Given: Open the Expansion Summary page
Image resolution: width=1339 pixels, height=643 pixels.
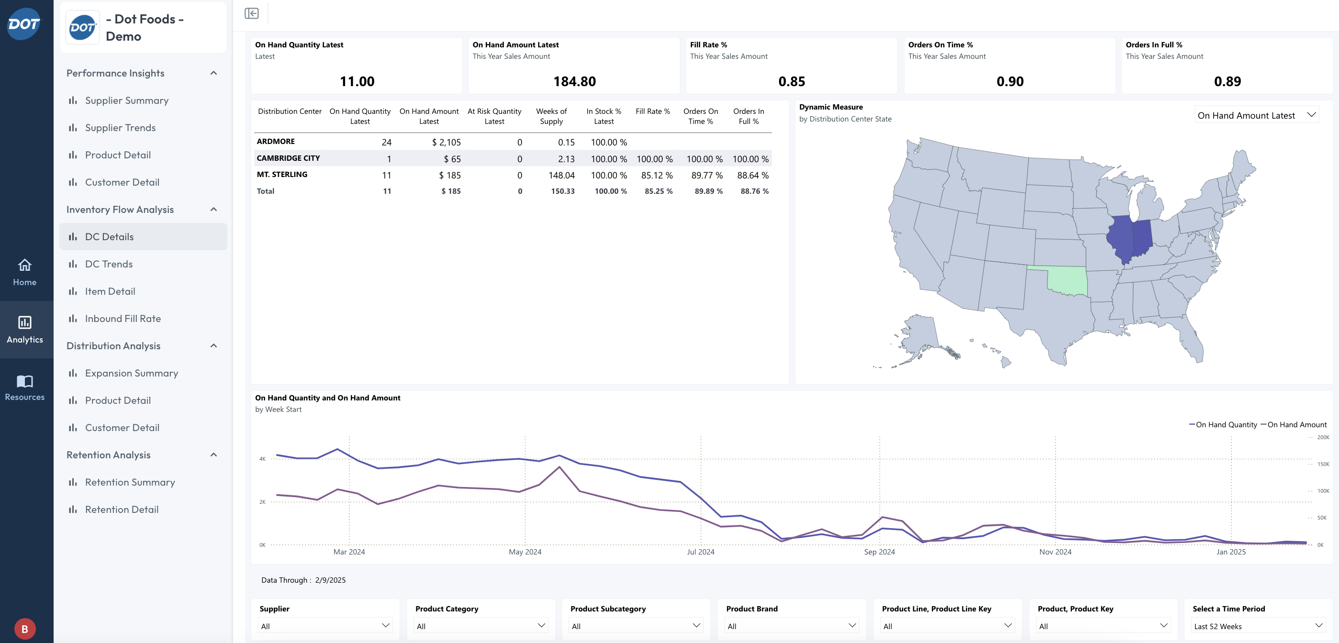Looking at the screenshot, I should [x=132, y=373].
